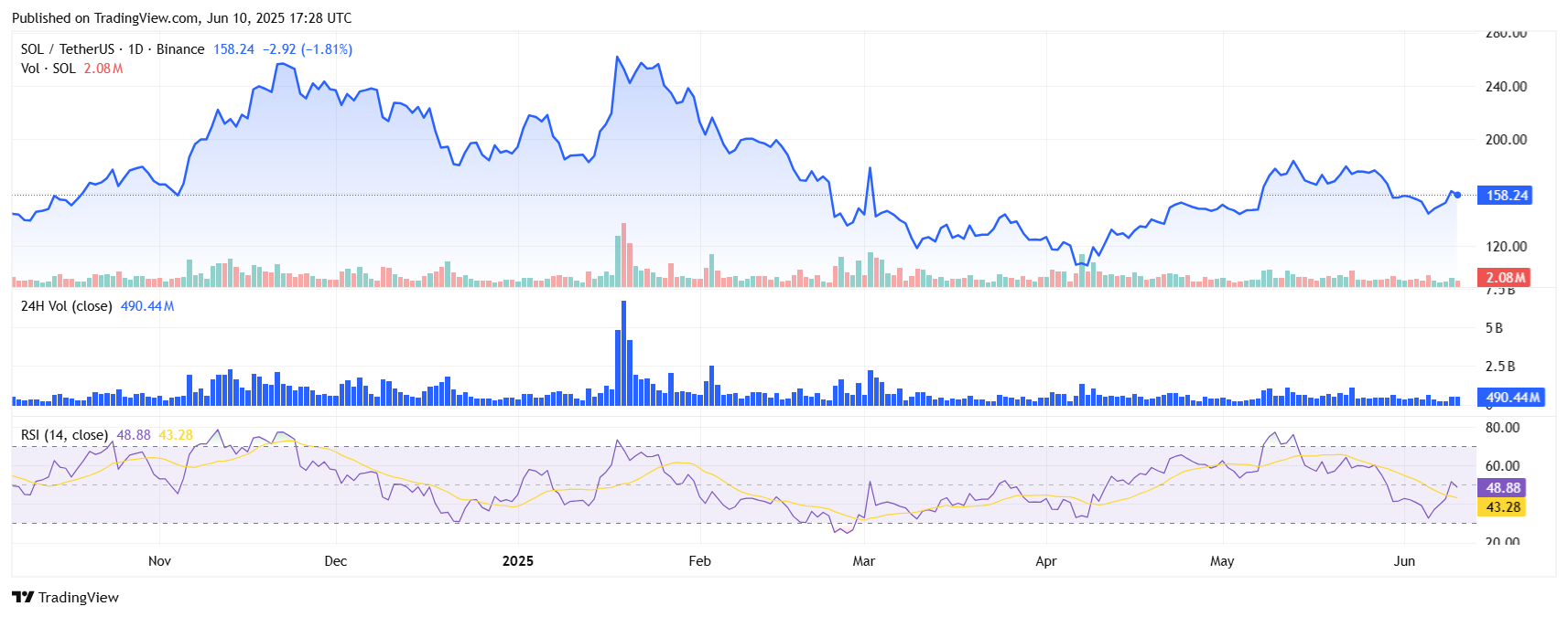This screenshot has height=617, width=1568.
Task: Click the red 2.08M volume axis tag
Action: pyautogui.click(x=1505, y=277)
